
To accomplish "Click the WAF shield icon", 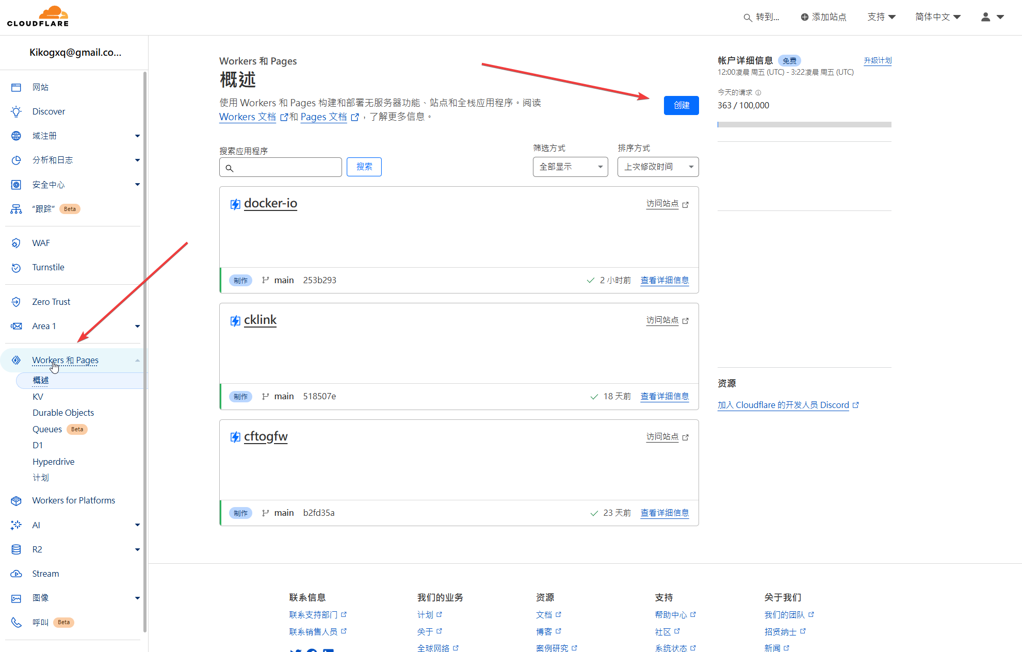I will pos(16,243).
